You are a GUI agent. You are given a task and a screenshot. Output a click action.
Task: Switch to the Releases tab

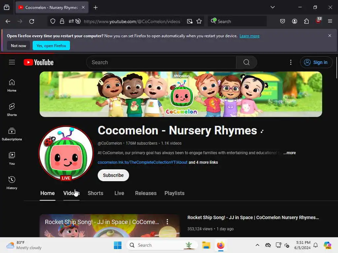coord(146,193)
